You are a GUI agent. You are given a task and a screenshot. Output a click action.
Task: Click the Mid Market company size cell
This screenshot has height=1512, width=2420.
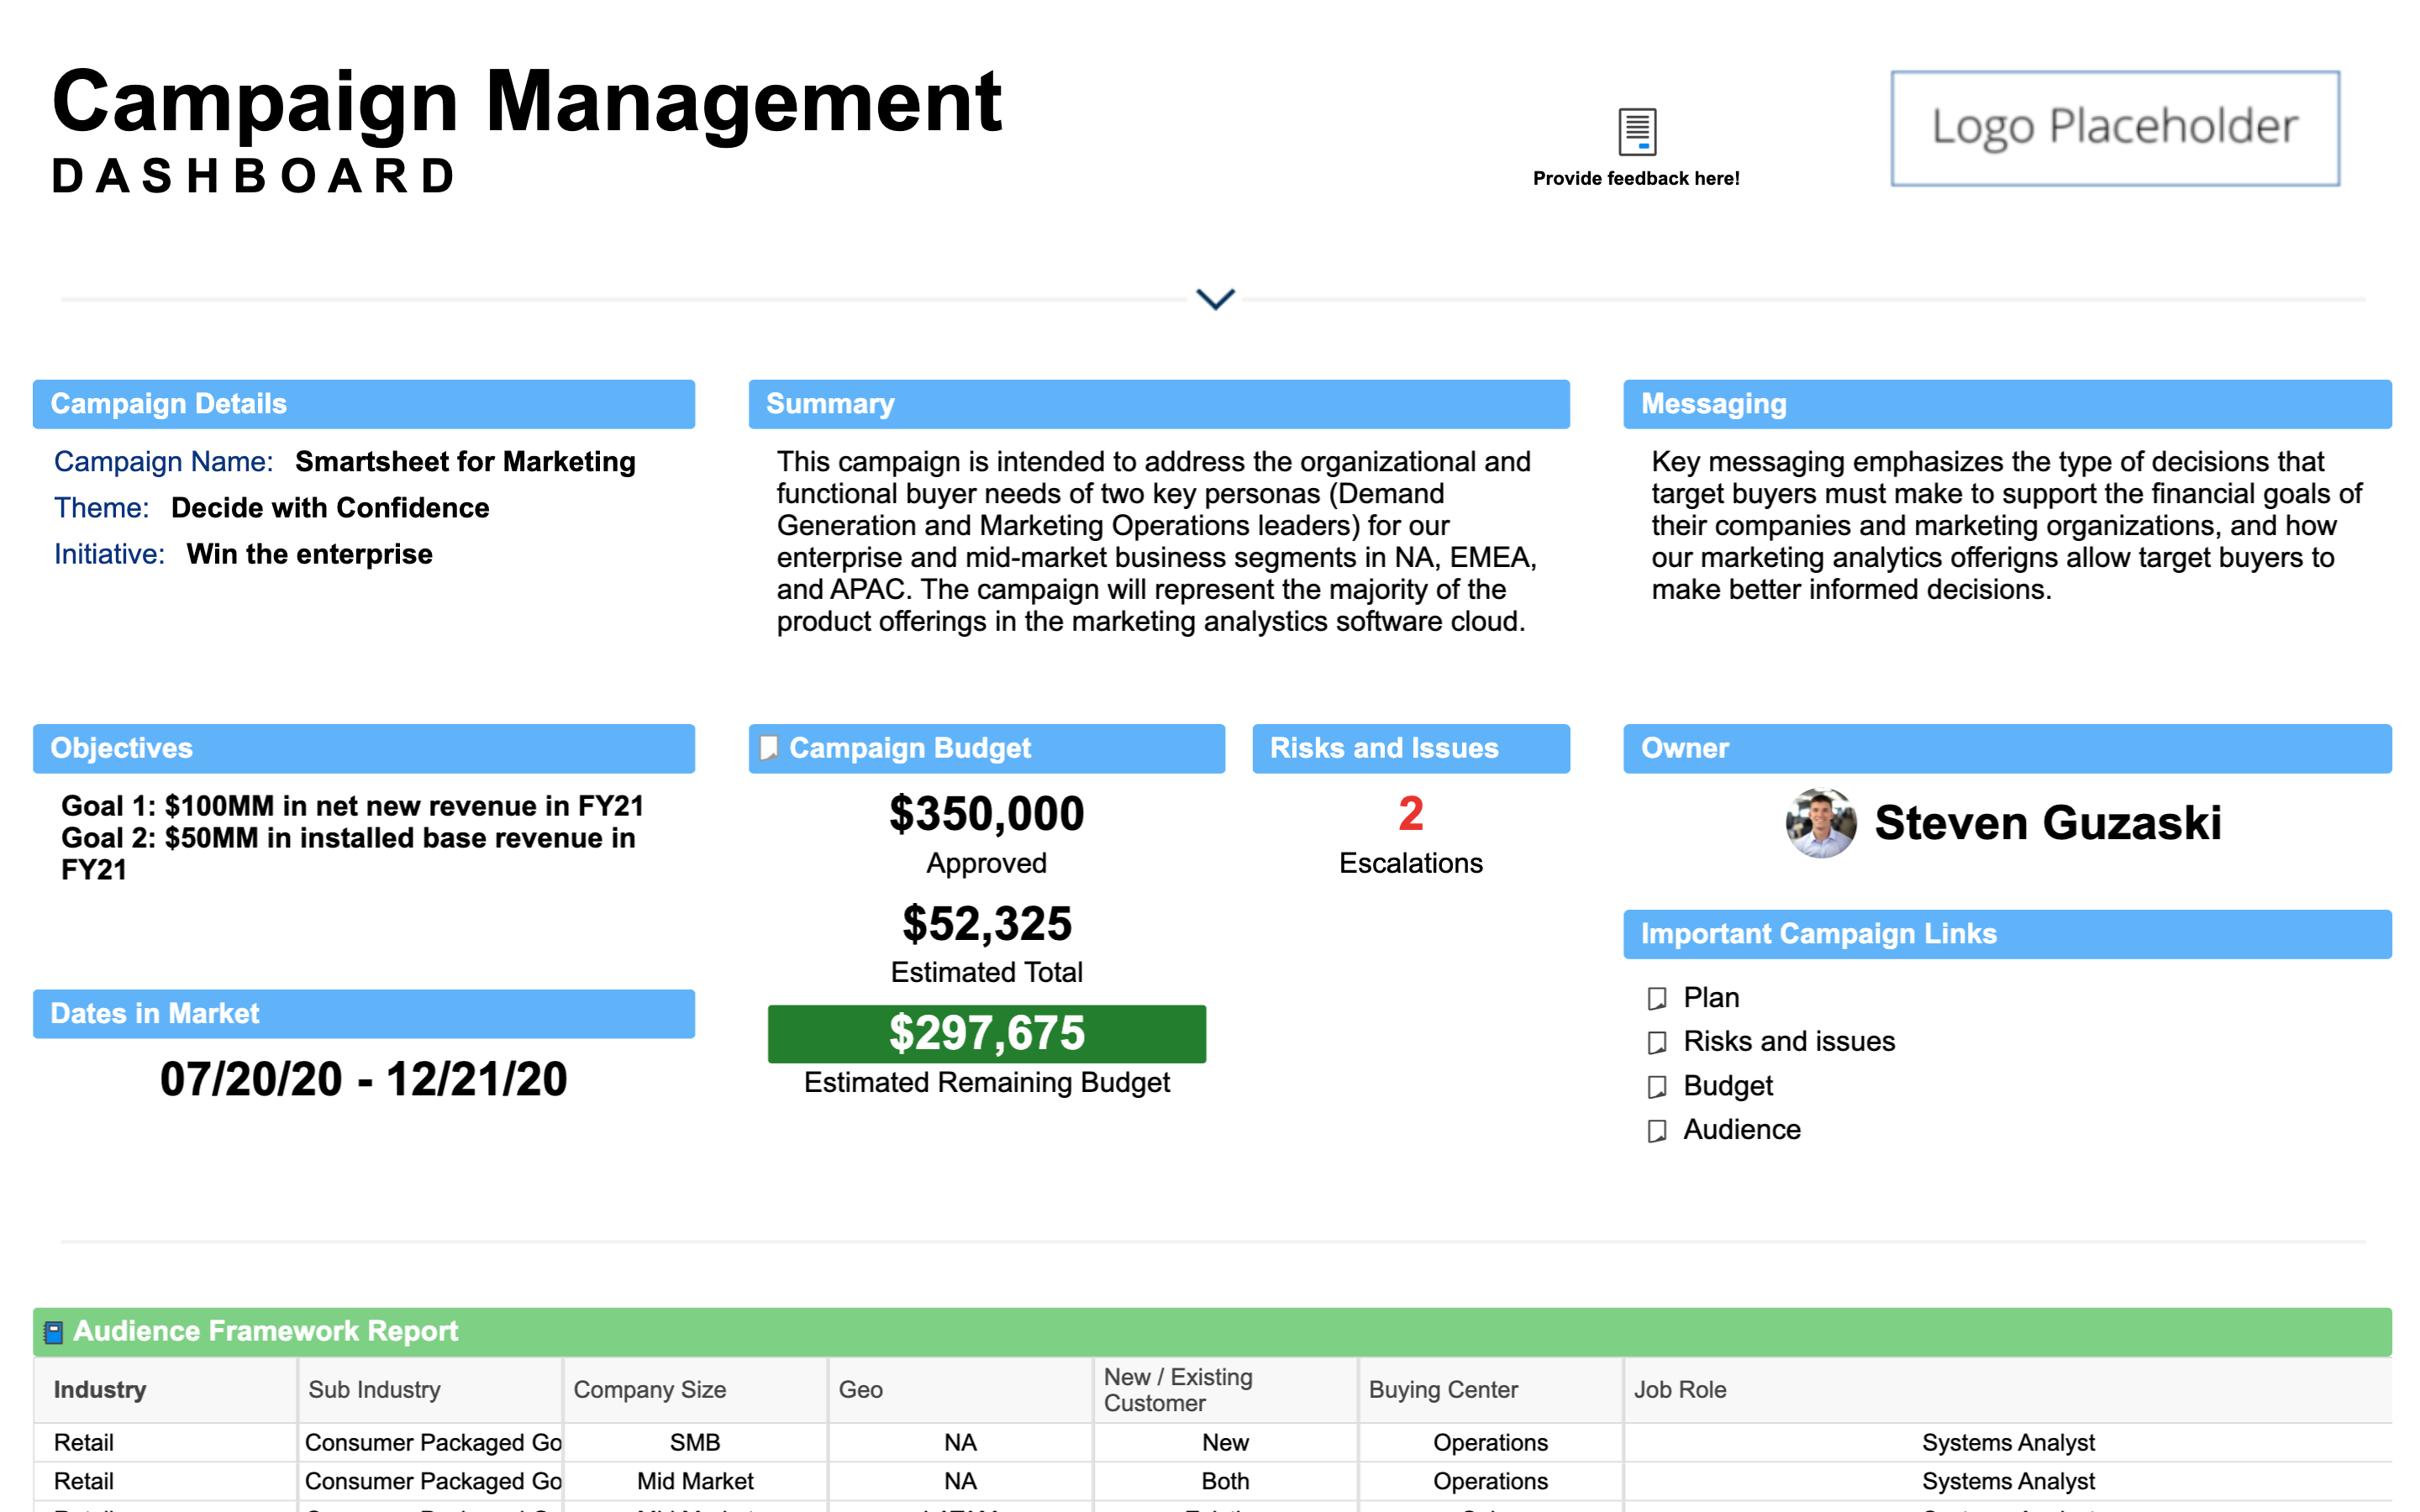[695, 1480]
